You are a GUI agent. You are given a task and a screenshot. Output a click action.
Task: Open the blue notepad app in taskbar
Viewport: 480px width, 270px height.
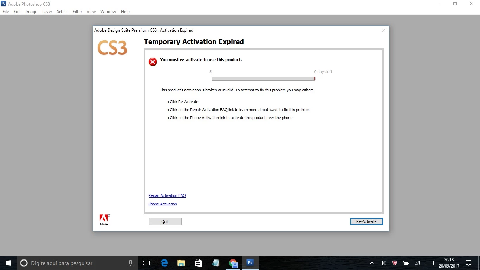[x=215, y=263]
